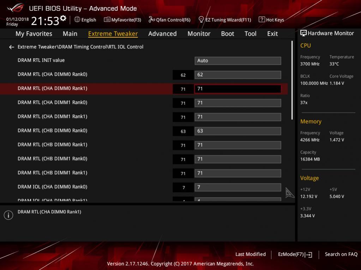Click the Hot Keys question mark icon
The height and width of the screenshot is (270, 361).
coord(261,19)
